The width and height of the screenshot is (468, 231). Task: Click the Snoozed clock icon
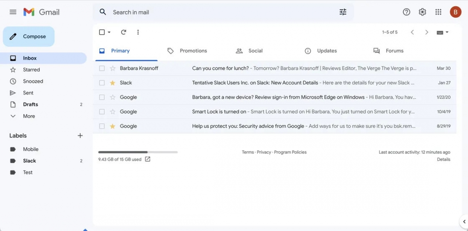13,81
